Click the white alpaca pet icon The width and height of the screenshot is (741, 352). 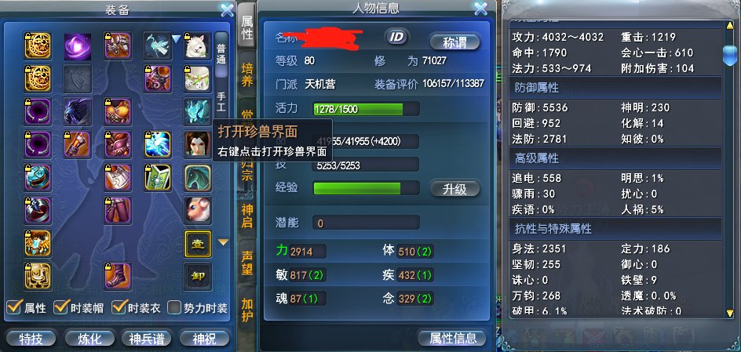click(198, 46)
